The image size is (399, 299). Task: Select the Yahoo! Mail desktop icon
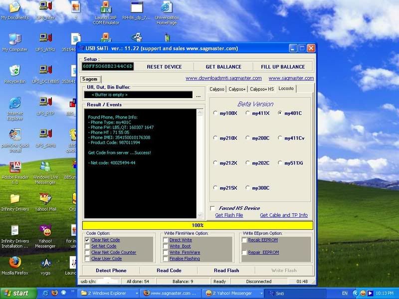click(x=45, y=202)
